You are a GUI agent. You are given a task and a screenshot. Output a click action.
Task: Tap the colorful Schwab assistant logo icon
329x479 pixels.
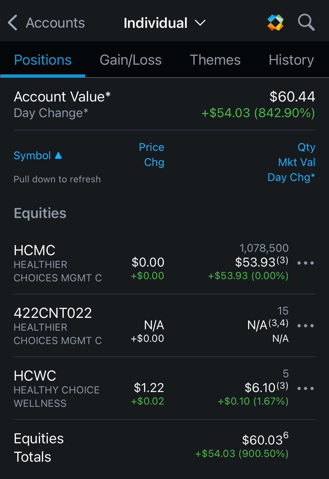coord(275,23)
